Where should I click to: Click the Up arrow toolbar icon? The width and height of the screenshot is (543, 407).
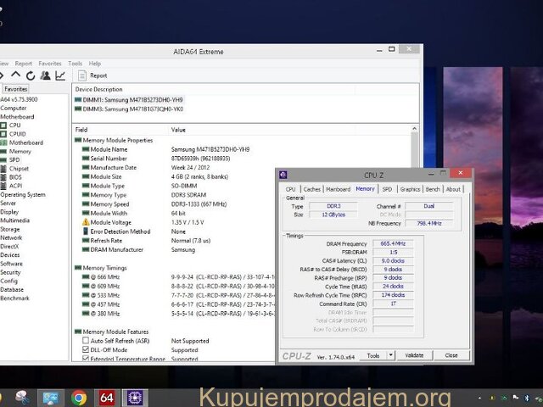16,75
